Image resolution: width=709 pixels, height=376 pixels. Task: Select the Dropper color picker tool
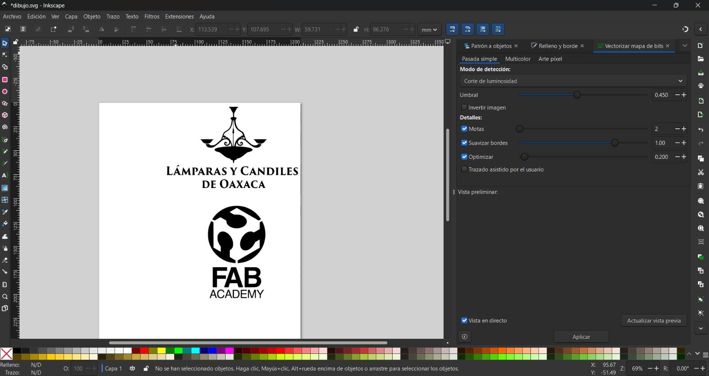(x=5, y=212)
